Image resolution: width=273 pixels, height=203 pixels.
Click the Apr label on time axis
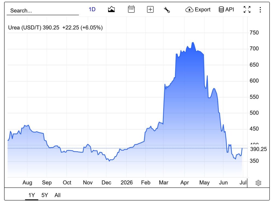coord(185,183)
